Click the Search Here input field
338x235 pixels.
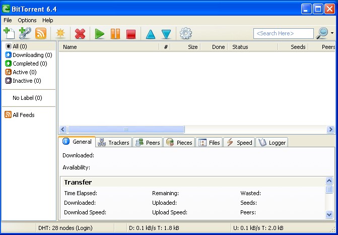tap(284, 33)
